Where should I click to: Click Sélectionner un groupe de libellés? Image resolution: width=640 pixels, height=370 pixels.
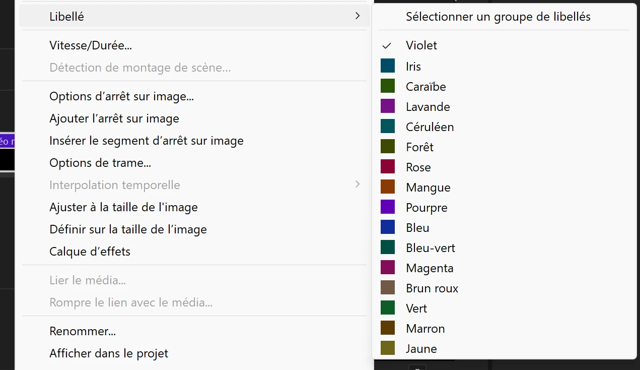click(x=498, y=17)
